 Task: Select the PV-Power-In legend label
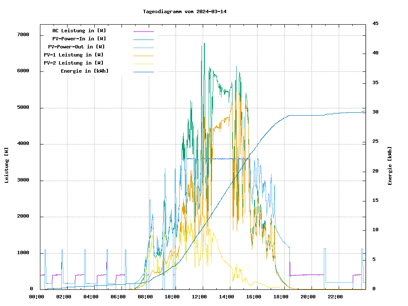pos(82,39)
